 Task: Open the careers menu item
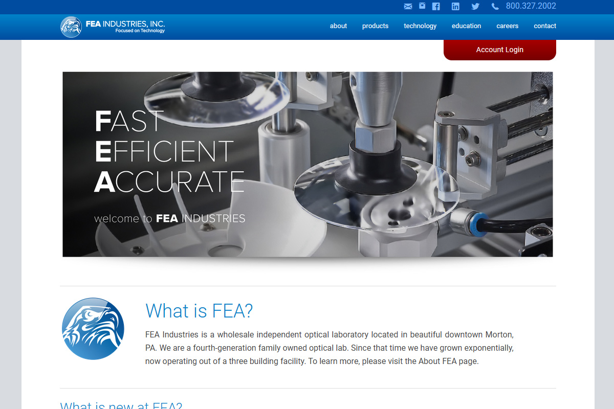pyautogui.click(x=508, y=26)
